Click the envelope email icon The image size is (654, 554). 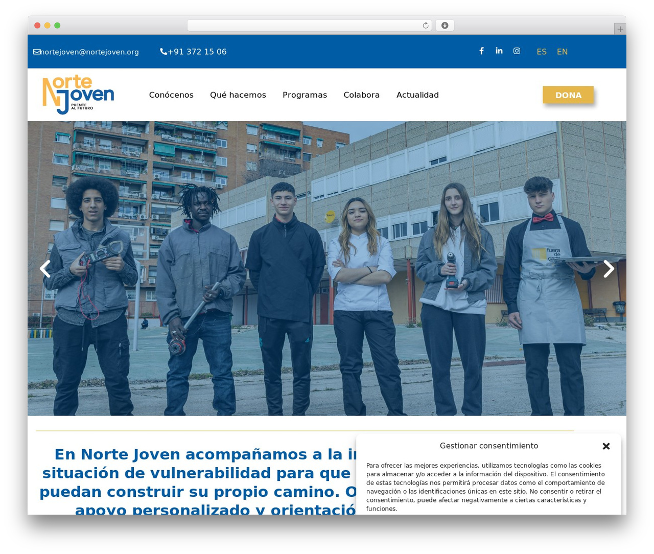(37, 52)
